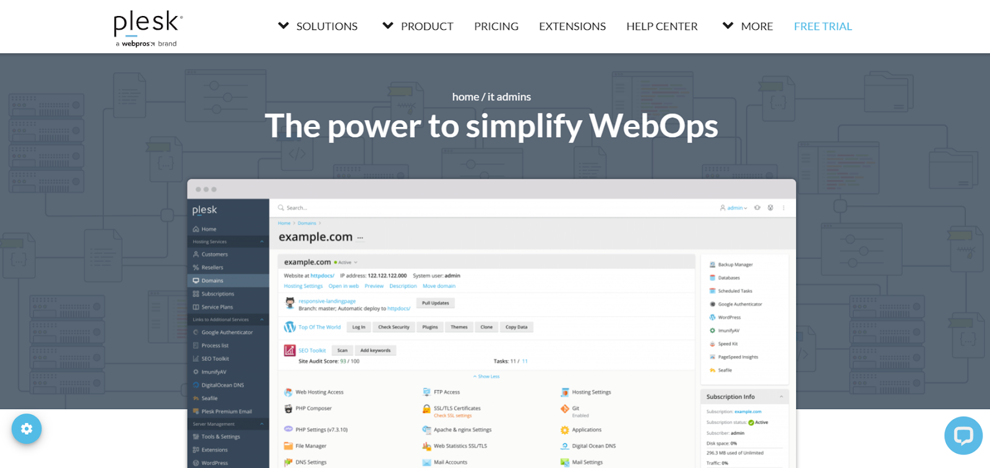Click the Backup Manager icon in right list
The height and width of the screenshot is (468, 990).
click(x=712, y=265)
